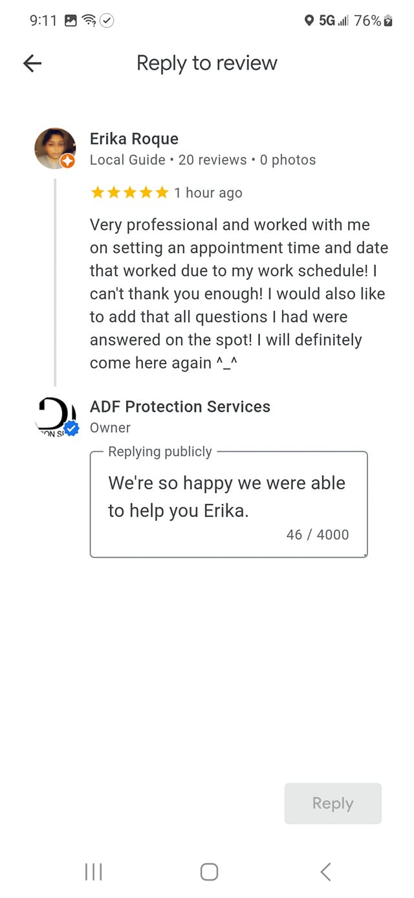Viewport: 414px width, 898px height.
Task: Open Erika Roque reviewer name
Action: (134, 139)
